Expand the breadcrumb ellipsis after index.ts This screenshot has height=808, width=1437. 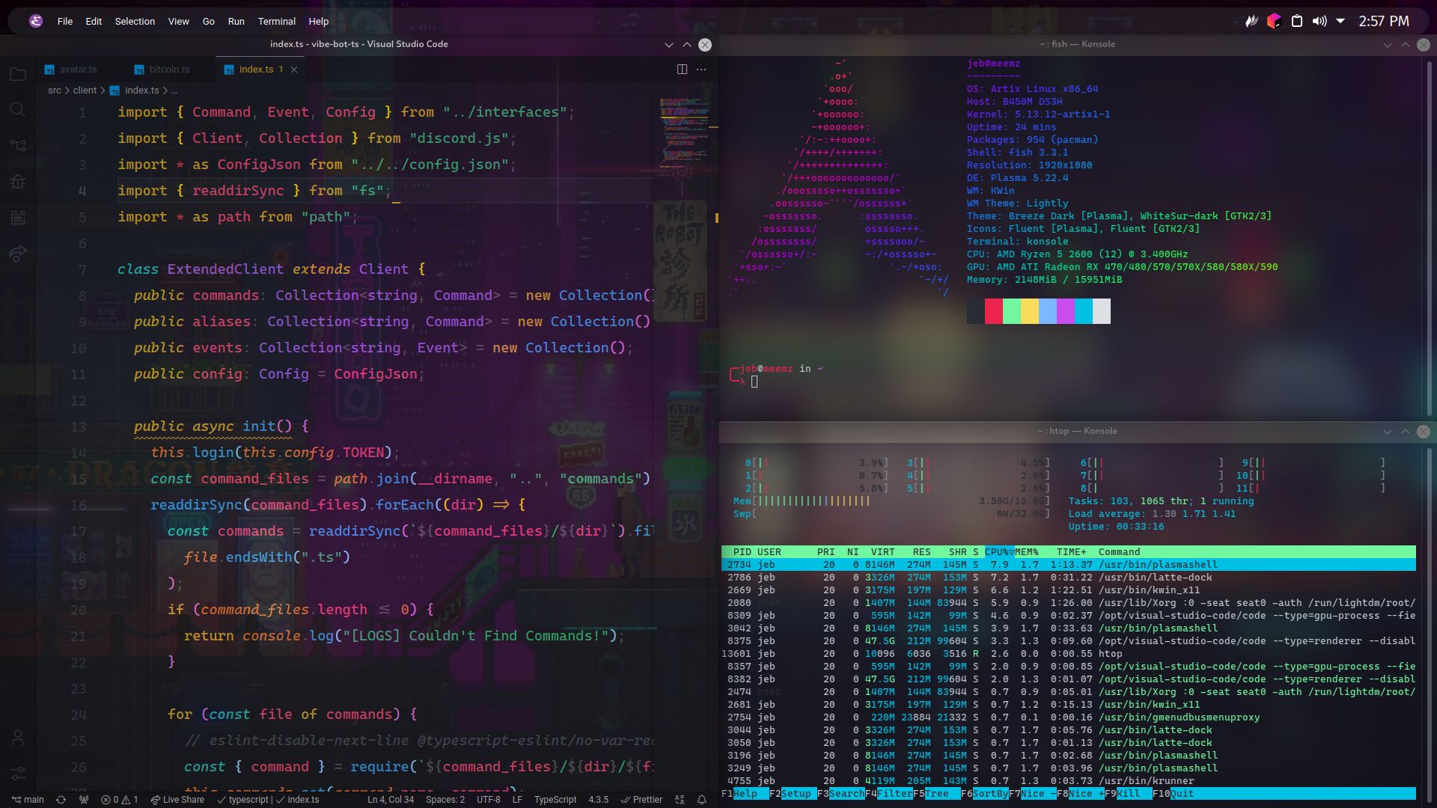click(x=174, y=90)
